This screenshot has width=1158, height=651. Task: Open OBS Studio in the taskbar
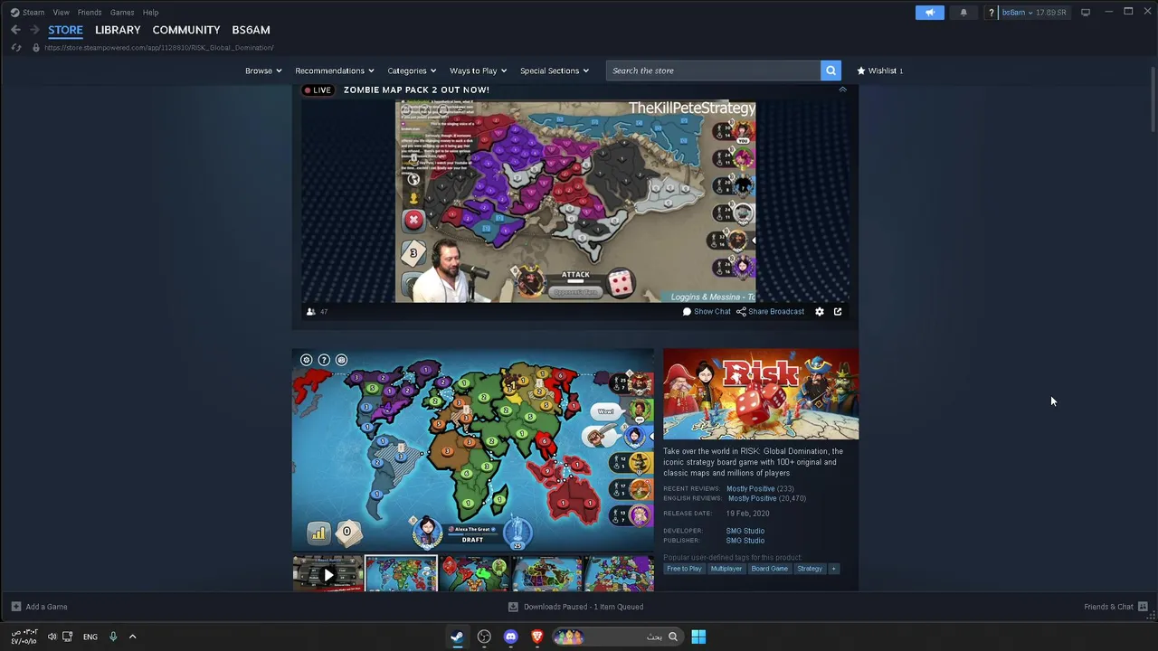(x=484, y=637)
